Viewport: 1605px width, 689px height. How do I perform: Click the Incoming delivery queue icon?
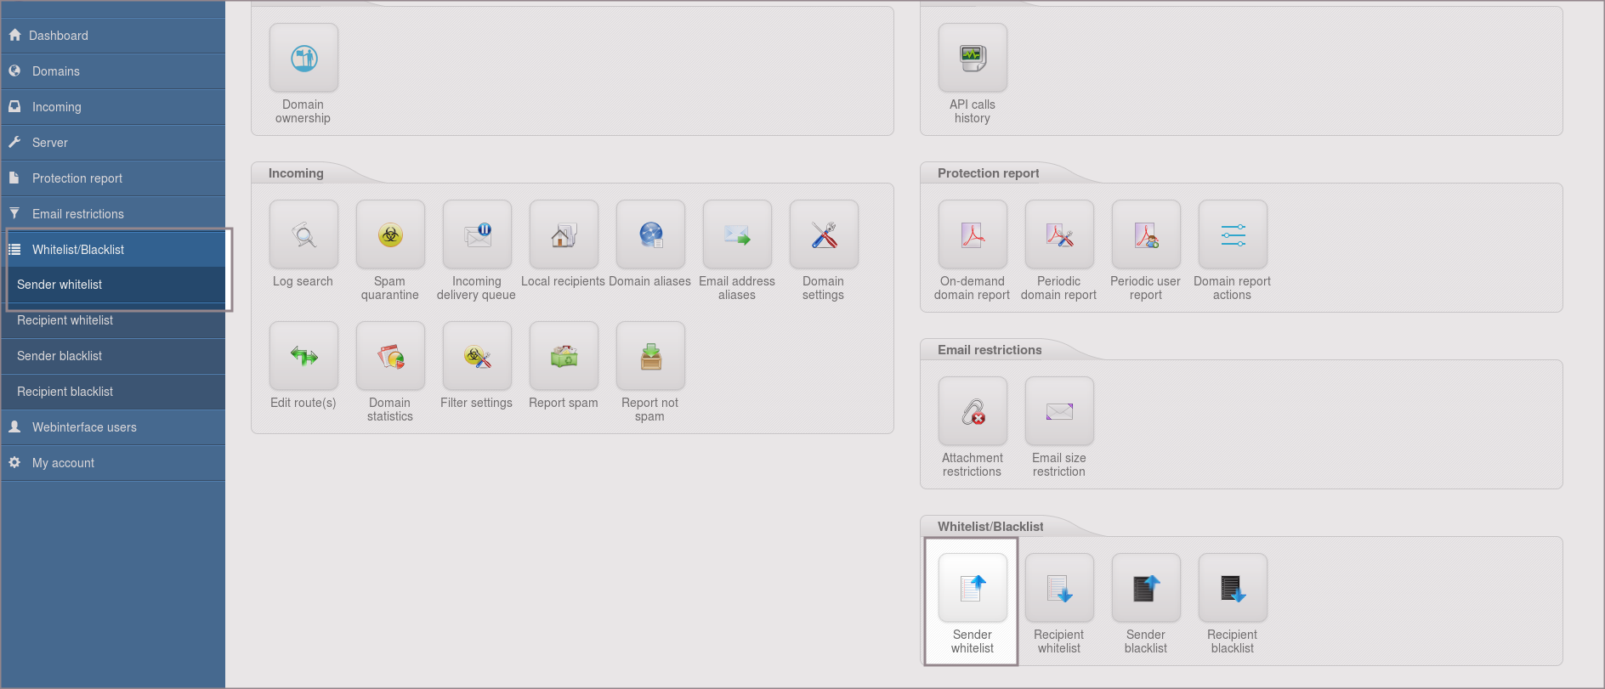pyautogui.click(x=477, y=235)
